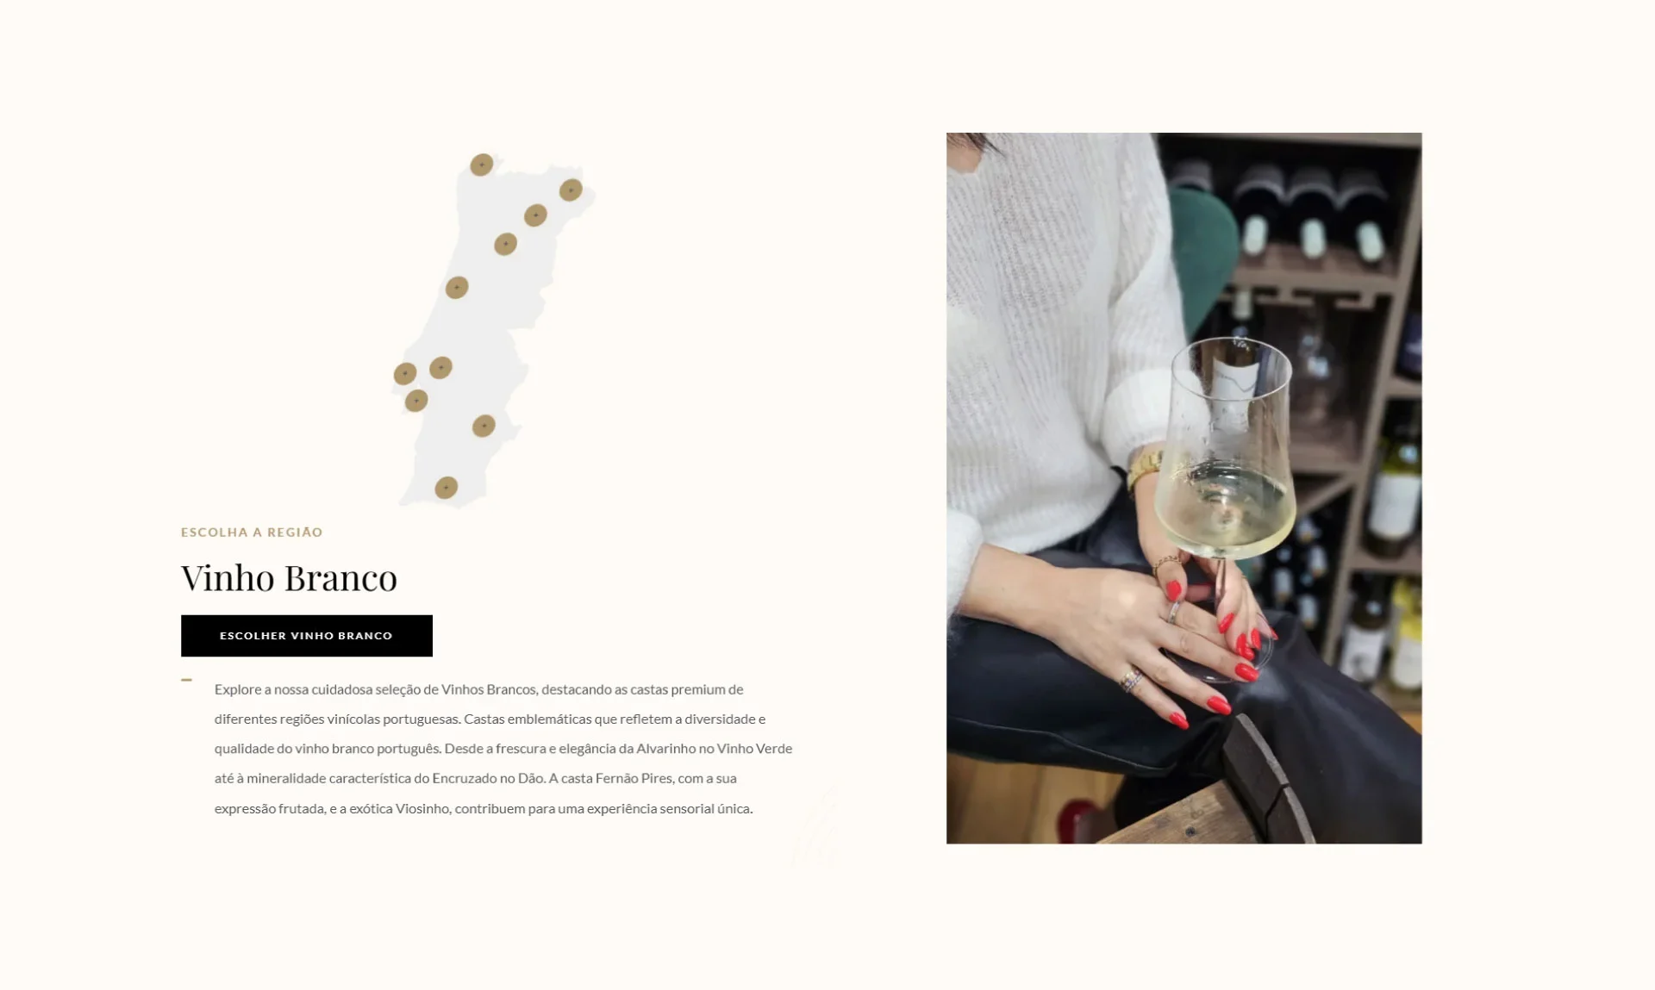The width and height of the screenshot is (1655, 990).
Task: Click the easternmost region marker on the map
Action: point(571,190)
